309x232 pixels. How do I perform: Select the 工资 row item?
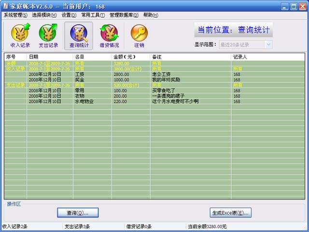click(79, 74)
